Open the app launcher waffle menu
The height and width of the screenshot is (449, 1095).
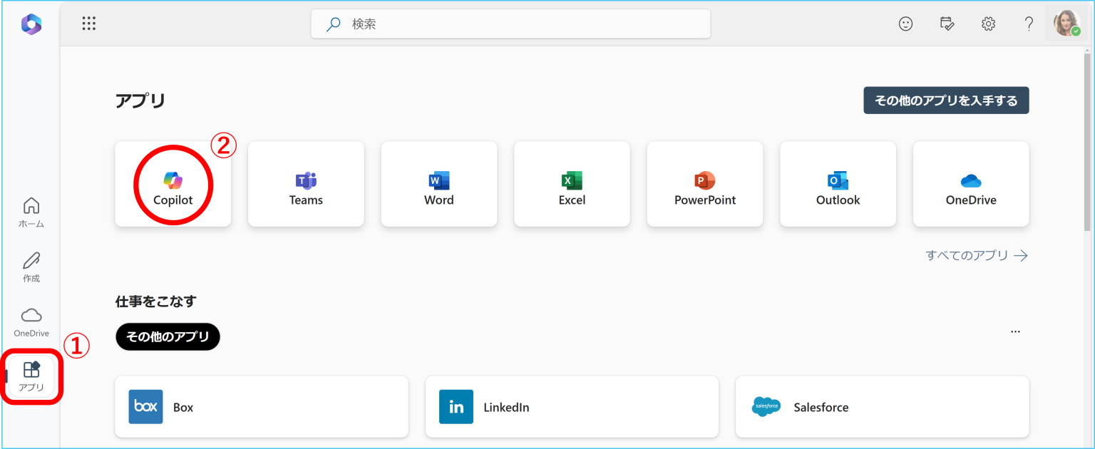coord(88,23)
